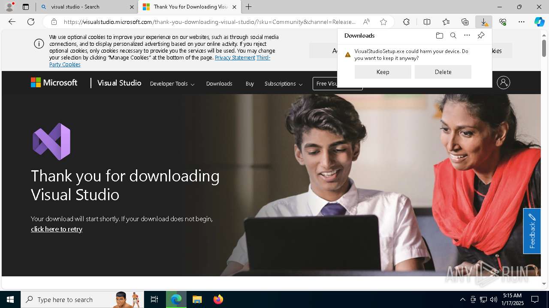Go back to the previous page
The image size is (549, 308).
(12, 22)
